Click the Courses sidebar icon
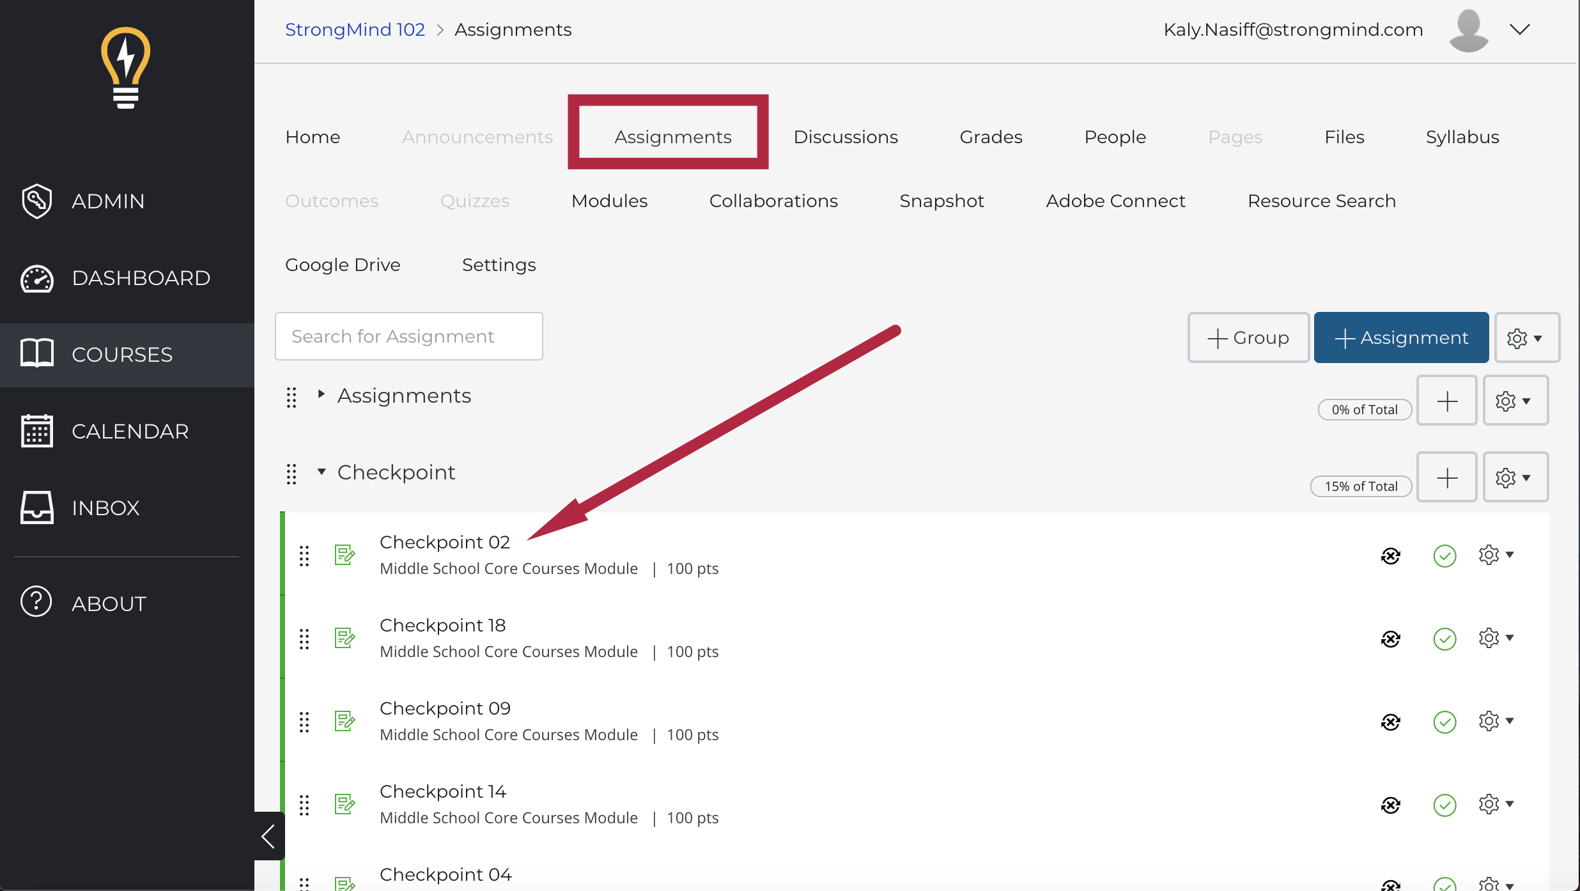Viewport: 1580px width, 891px height. coord(38,354)
